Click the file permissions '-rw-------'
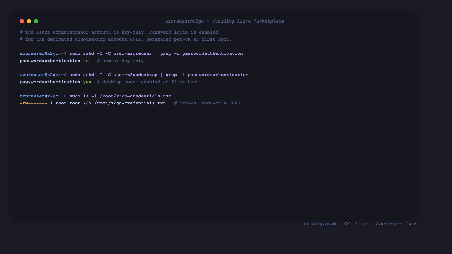 click(x=34, y=103)
